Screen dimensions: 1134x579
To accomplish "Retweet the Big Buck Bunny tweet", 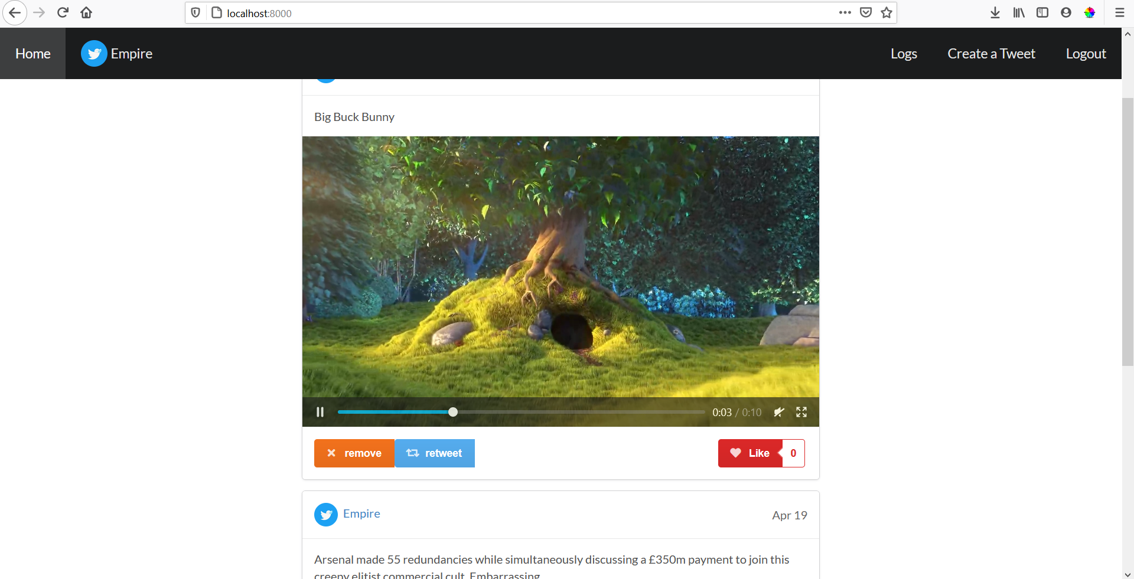I will point(435,453).
